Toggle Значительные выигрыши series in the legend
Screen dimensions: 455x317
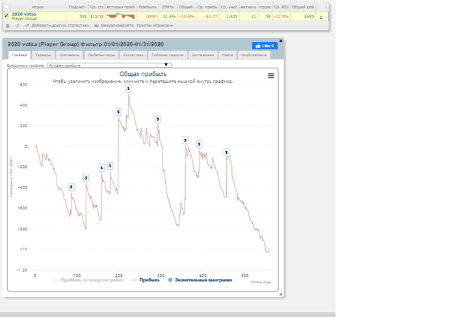tap(200, 280)
